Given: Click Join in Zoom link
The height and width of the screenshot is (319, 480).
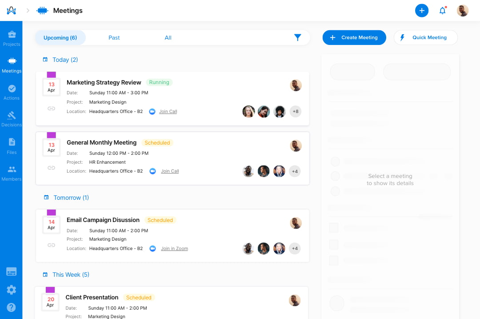Looking at the screenshot, I should coord(175,249).
